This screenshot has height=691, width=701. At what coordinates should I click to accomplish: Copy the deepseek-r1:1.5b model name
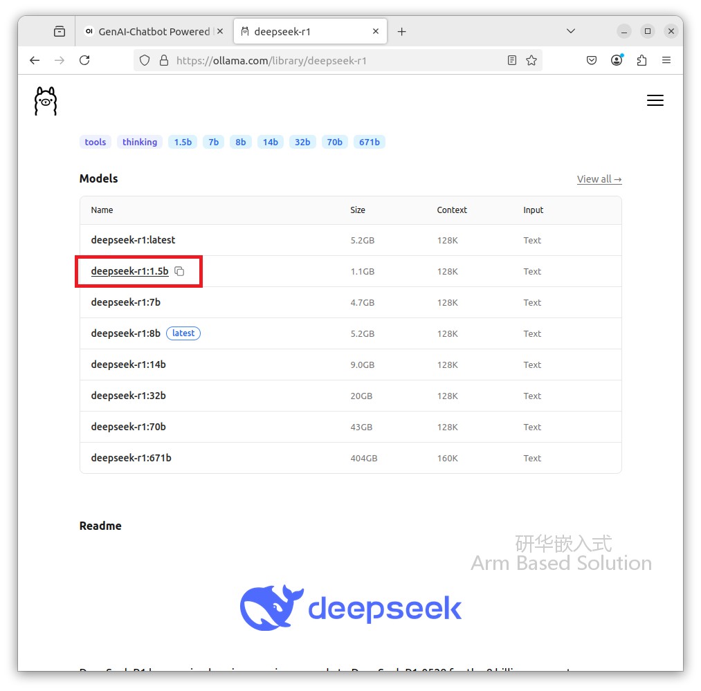(179, 271)
